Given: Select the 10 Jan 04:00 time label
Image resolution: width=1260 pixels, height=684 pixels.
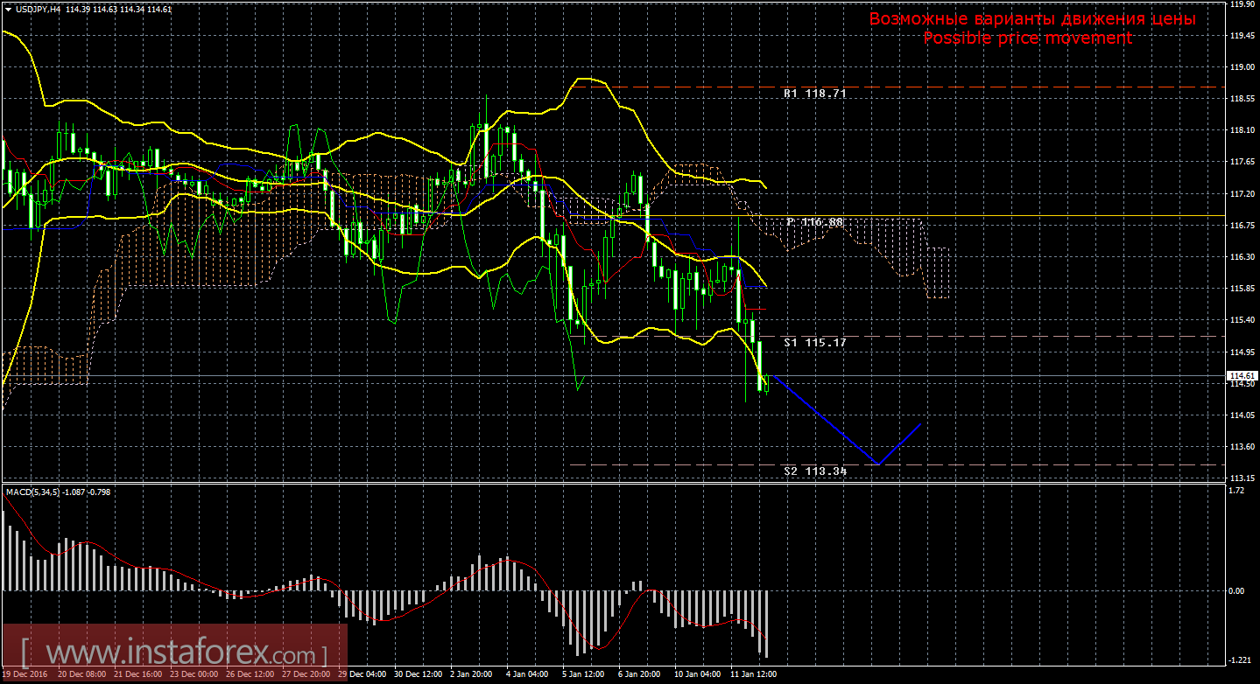Looking at the screenshot, I should [x=696, y=675].
